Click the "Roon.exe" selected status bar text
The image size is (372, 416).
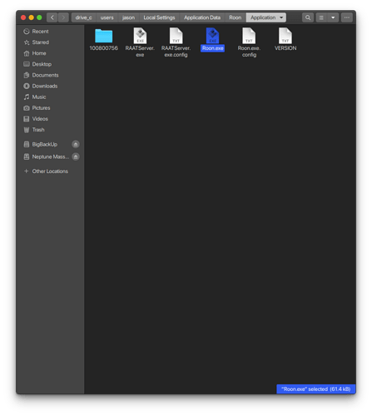316,389
